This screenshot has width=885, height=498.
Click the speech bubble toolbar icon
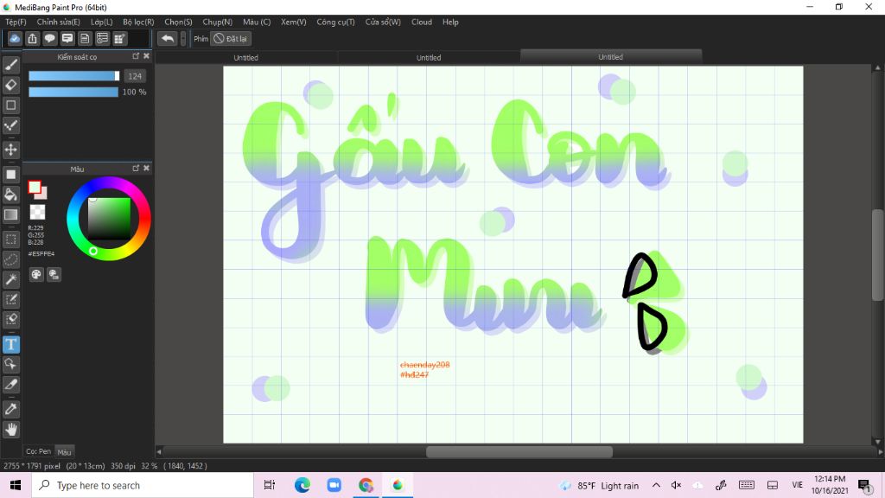pyautogui.click(x=49, y=38)
